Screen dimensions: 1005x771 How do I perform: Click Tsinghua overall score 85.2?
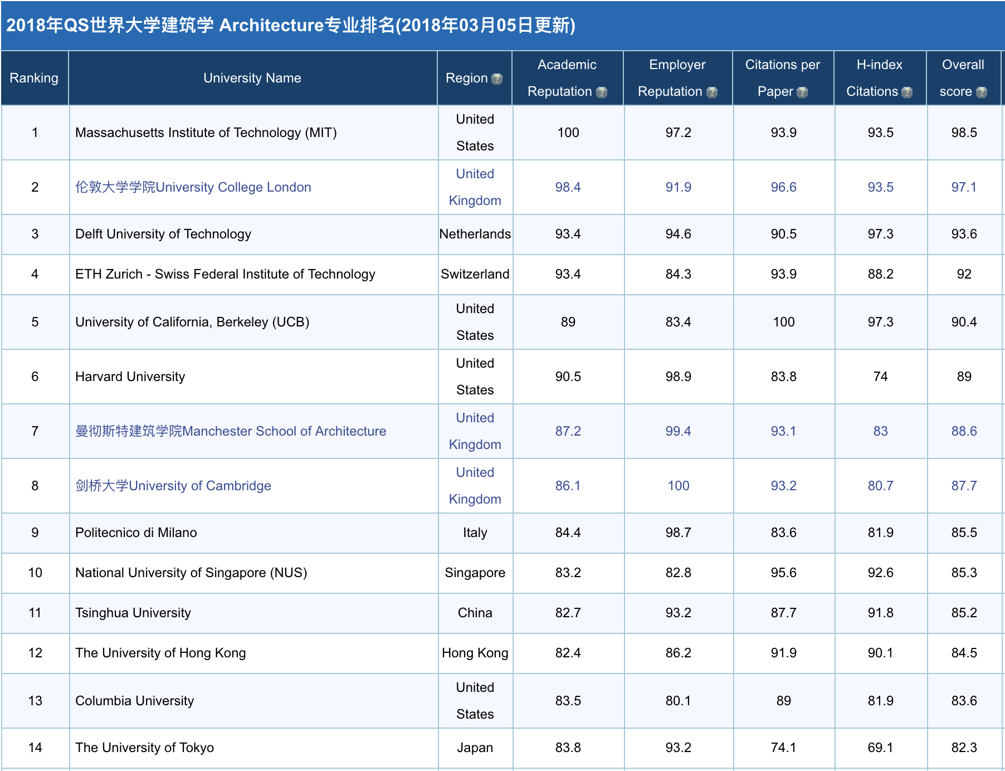964,613
